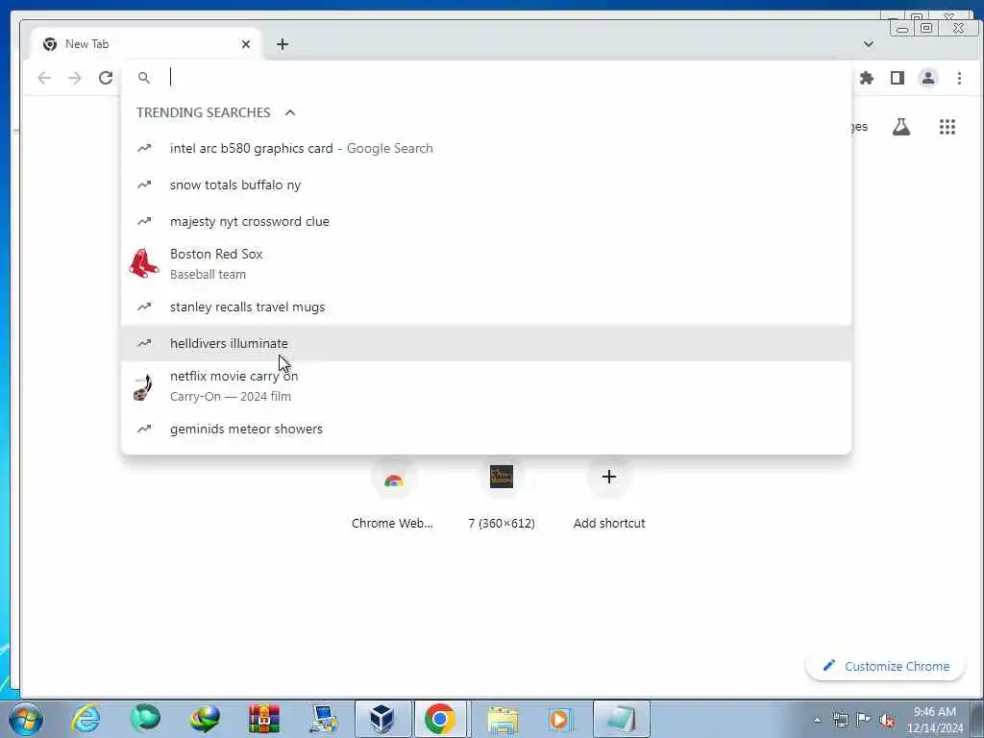Click the magnifier icon in the address bar

tap(144, 78)
